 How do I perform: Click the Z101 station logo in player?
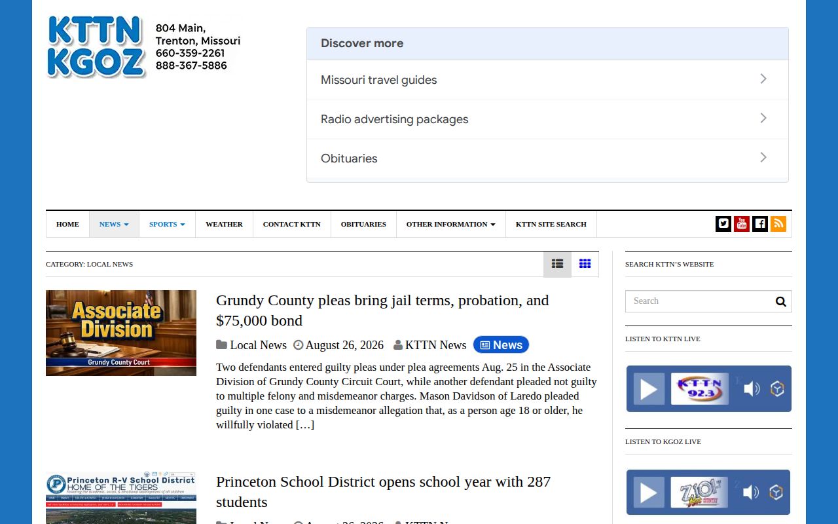pyautogui.click(x=699, y=493)
